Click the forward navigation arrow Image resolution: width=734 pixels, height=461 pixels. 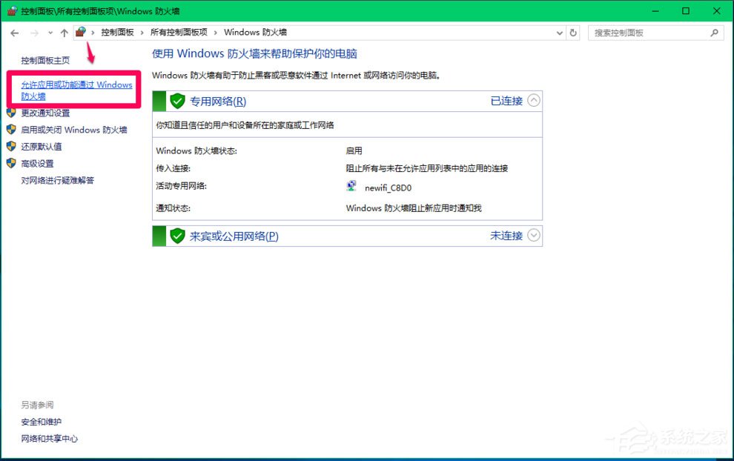pos(33,32)
